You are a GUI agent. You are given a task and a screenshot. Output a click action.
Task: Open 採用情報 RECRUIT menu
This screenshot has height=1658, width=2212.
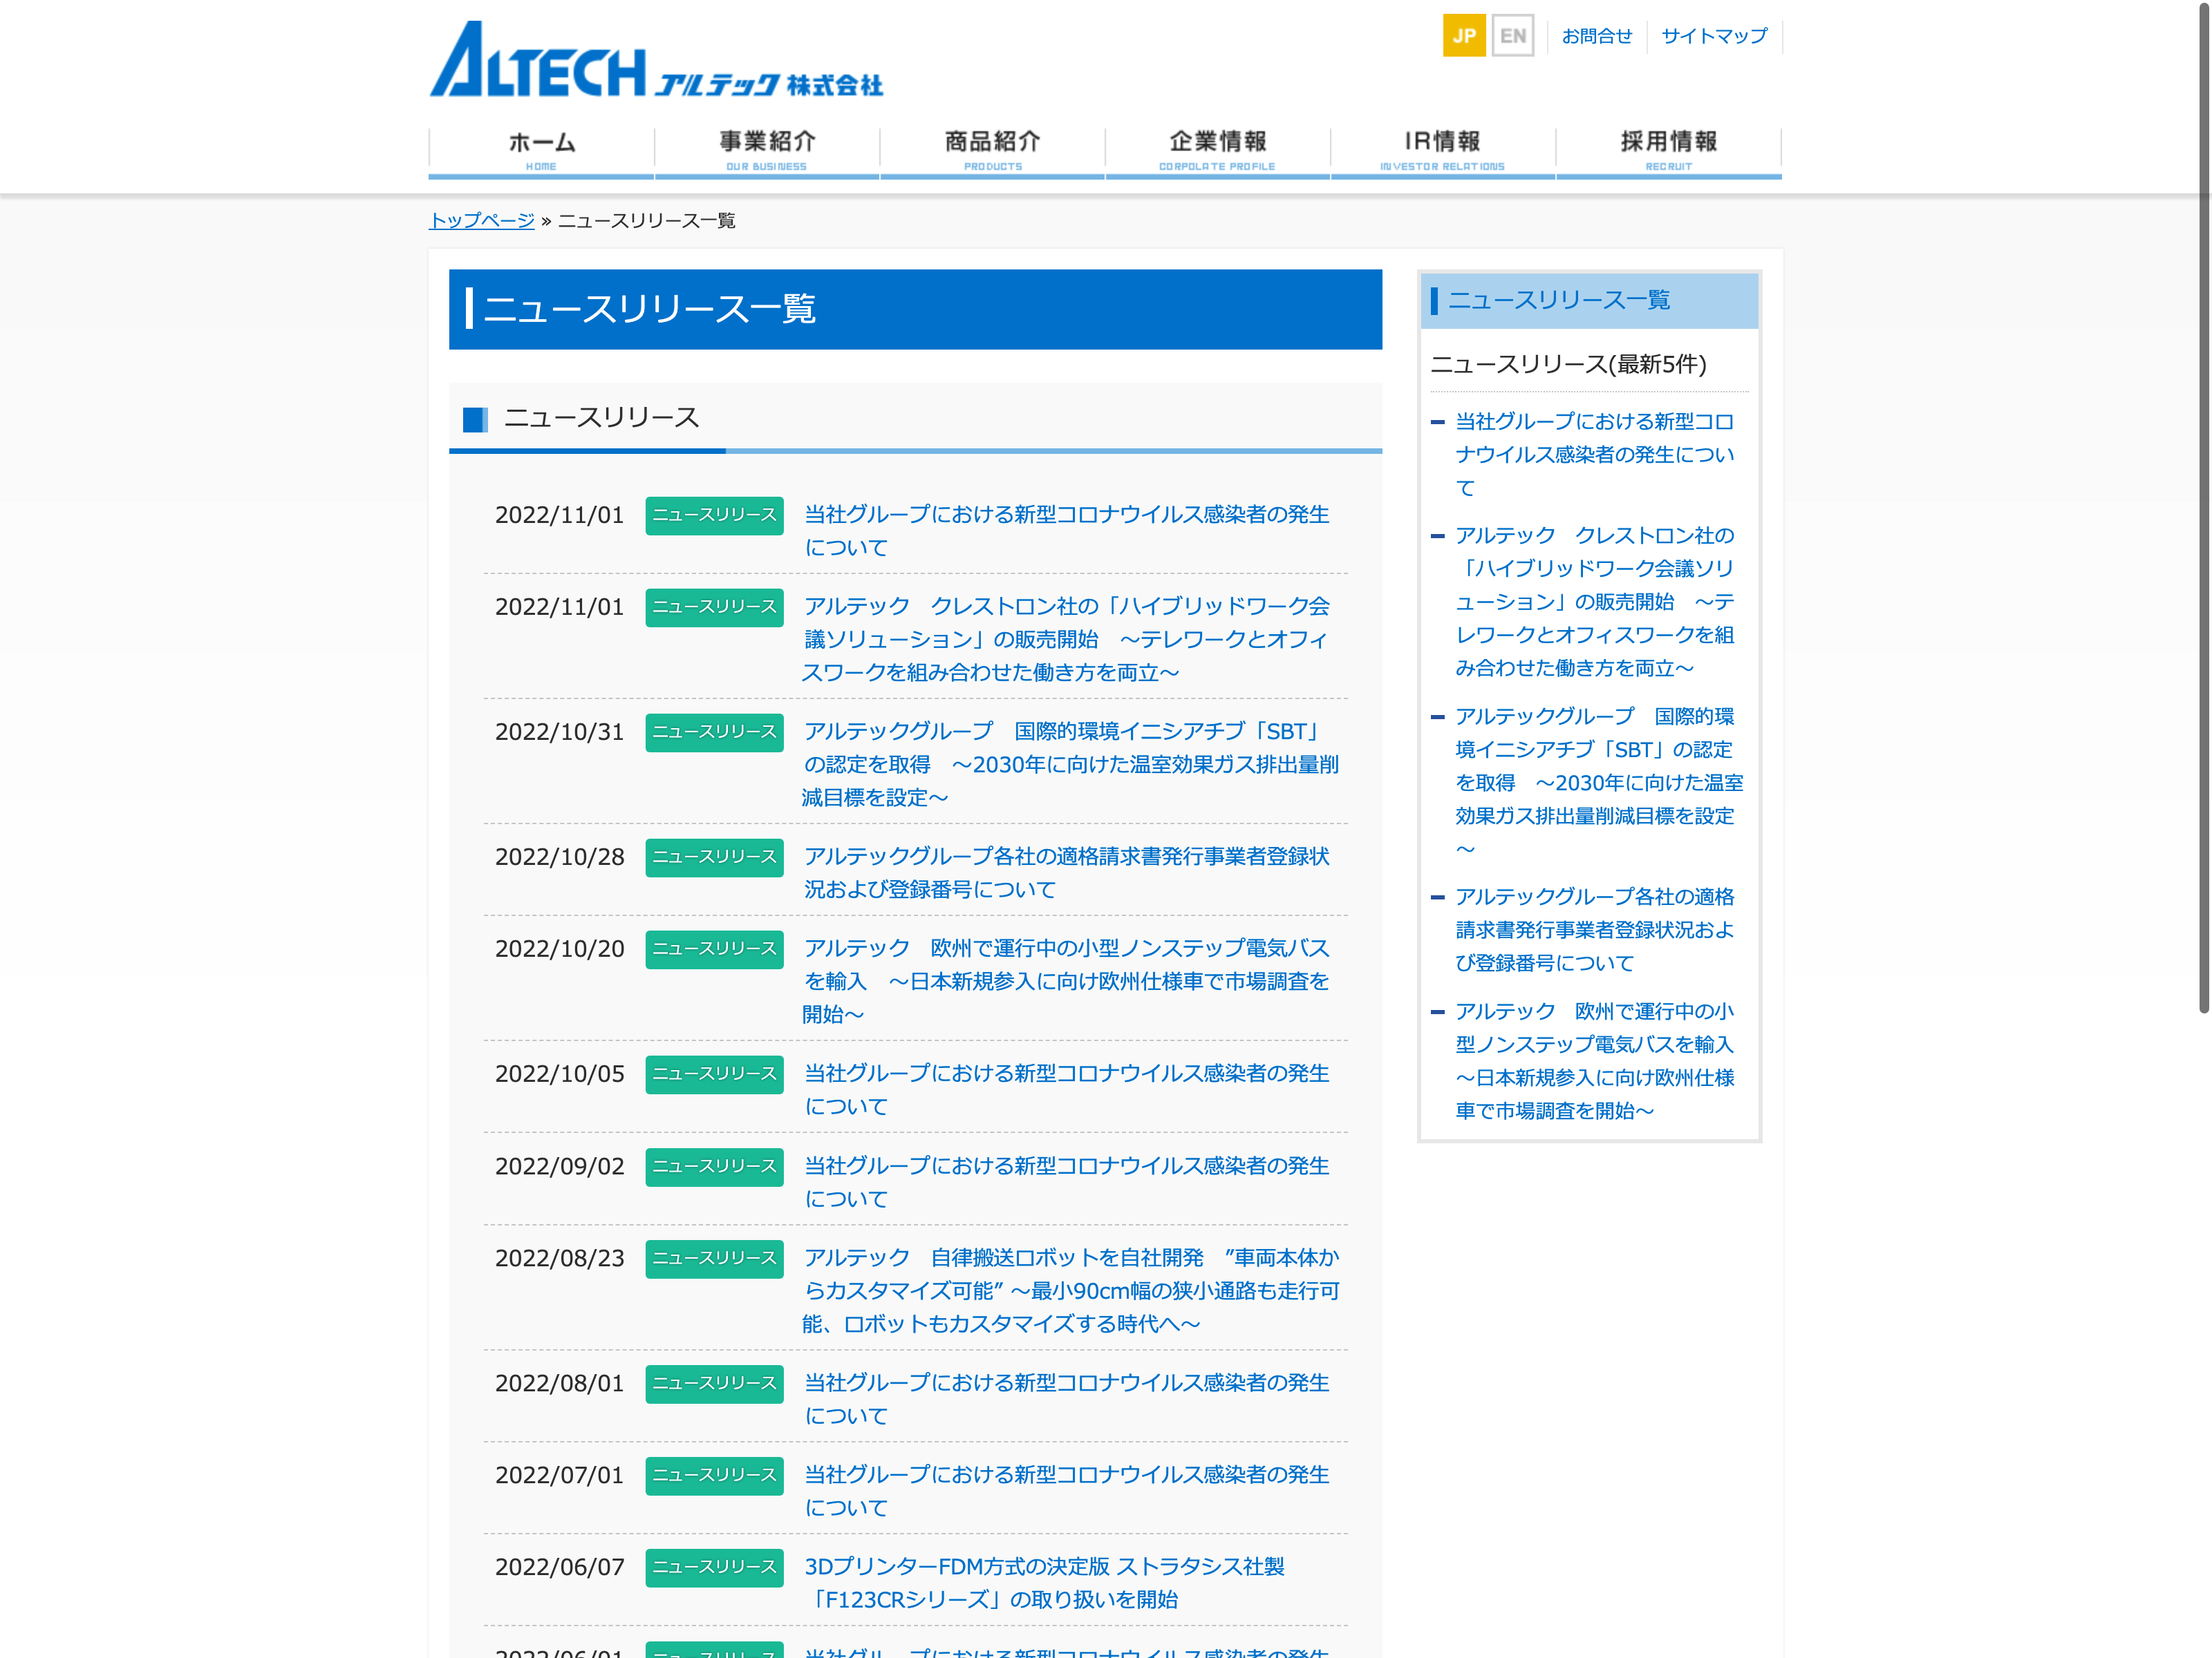coord(1668,150)
